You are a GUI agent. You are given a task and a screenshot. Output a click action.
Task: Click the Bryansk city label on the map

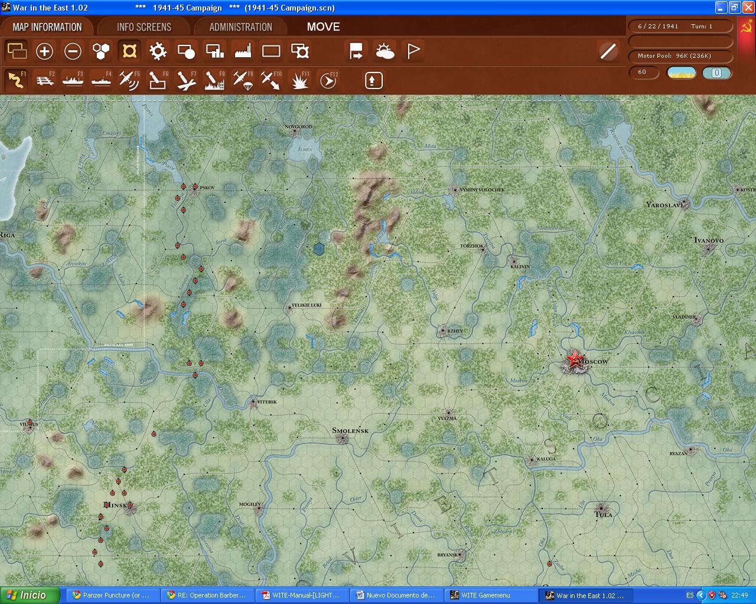click(448, 554)
